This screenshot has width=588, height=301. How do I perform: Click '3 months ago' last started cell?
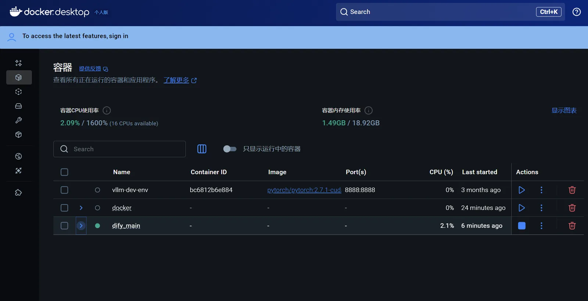[x=481, y=190]
